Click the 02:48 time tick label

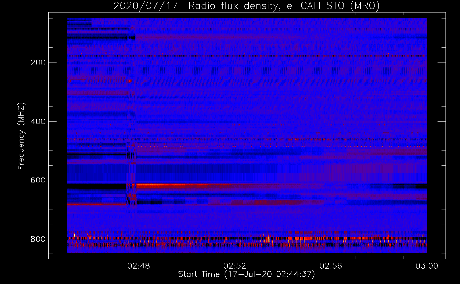139,266
